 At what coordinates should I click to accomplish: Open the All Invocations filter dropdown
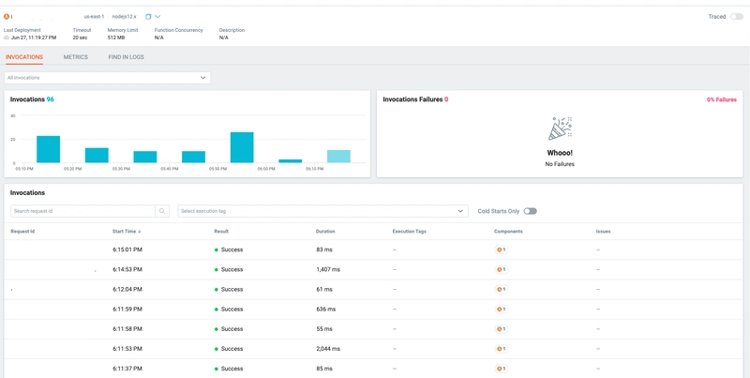(107, 78)
